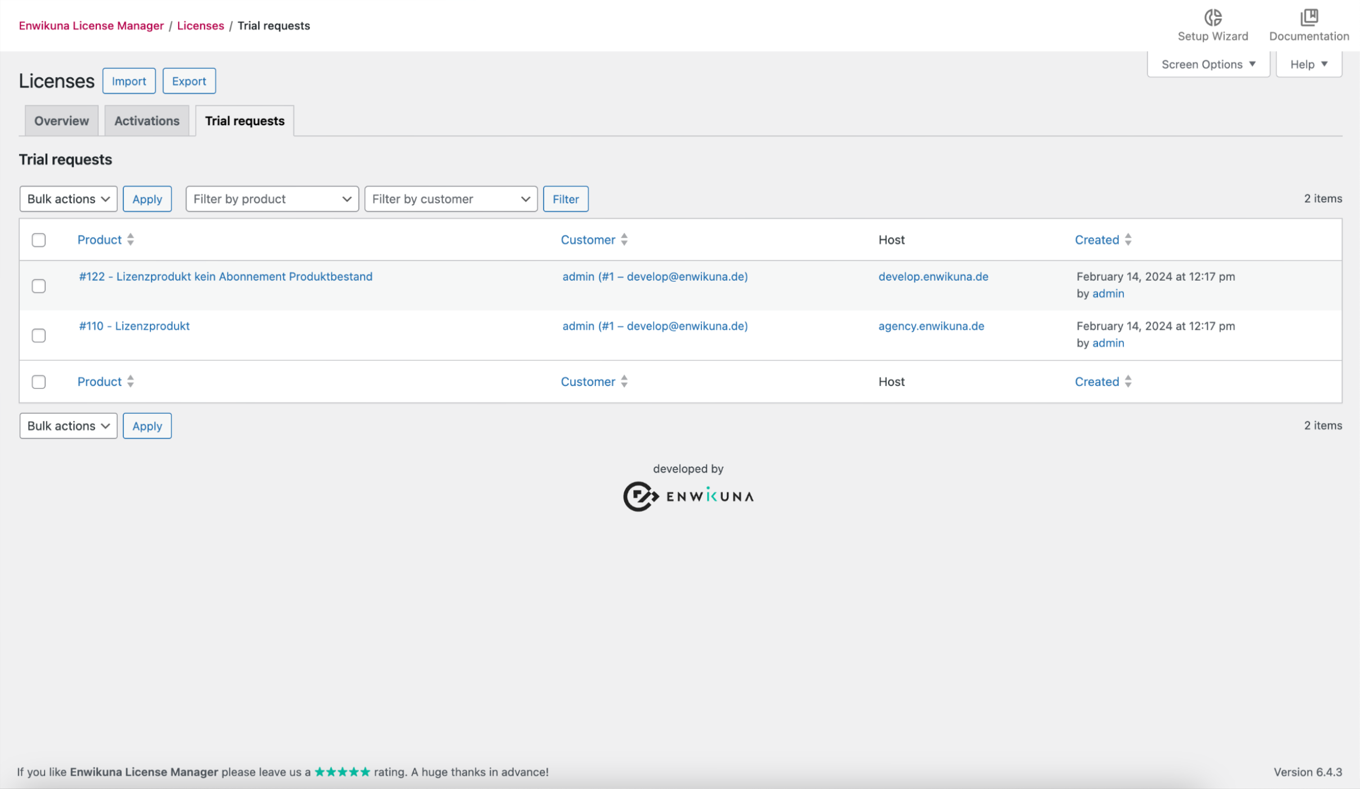This screenshot has height=789, width=1360.
Task: Sort by top Created column header
Action: pos(1096,240)
